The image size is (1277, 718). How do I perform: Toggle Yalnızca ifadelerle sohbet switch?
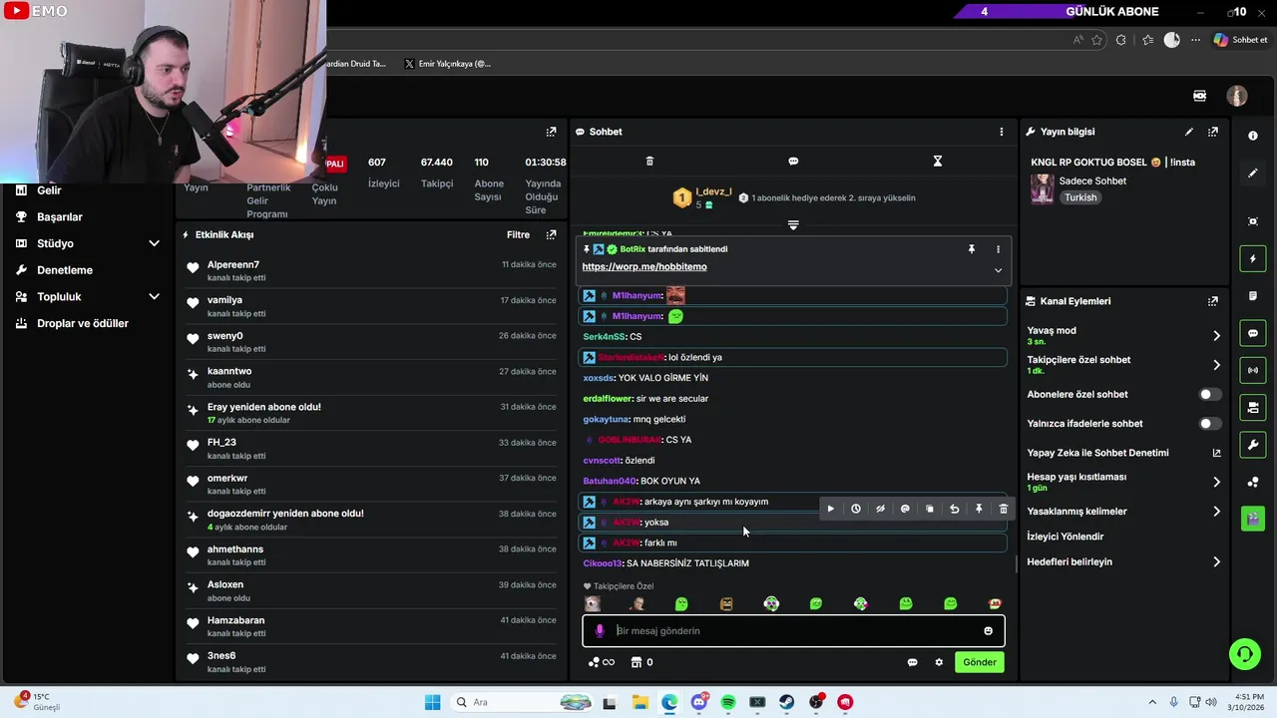(x=1209, y=424)
